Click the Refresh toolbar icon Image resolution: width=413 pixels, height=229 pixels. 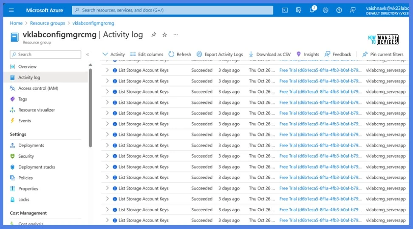click(172, 54)
